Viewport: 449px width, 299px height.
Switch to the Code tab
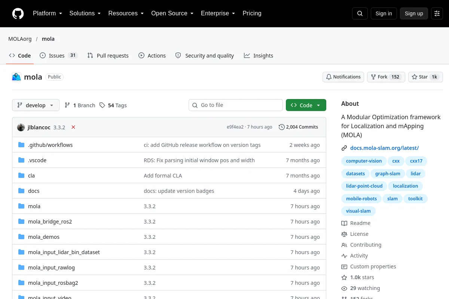click(20, 56)
